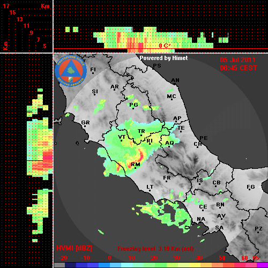The width and height of the screenshot is (268, 268).
Task: Click the TE city label
Action: tap(181, 128)
